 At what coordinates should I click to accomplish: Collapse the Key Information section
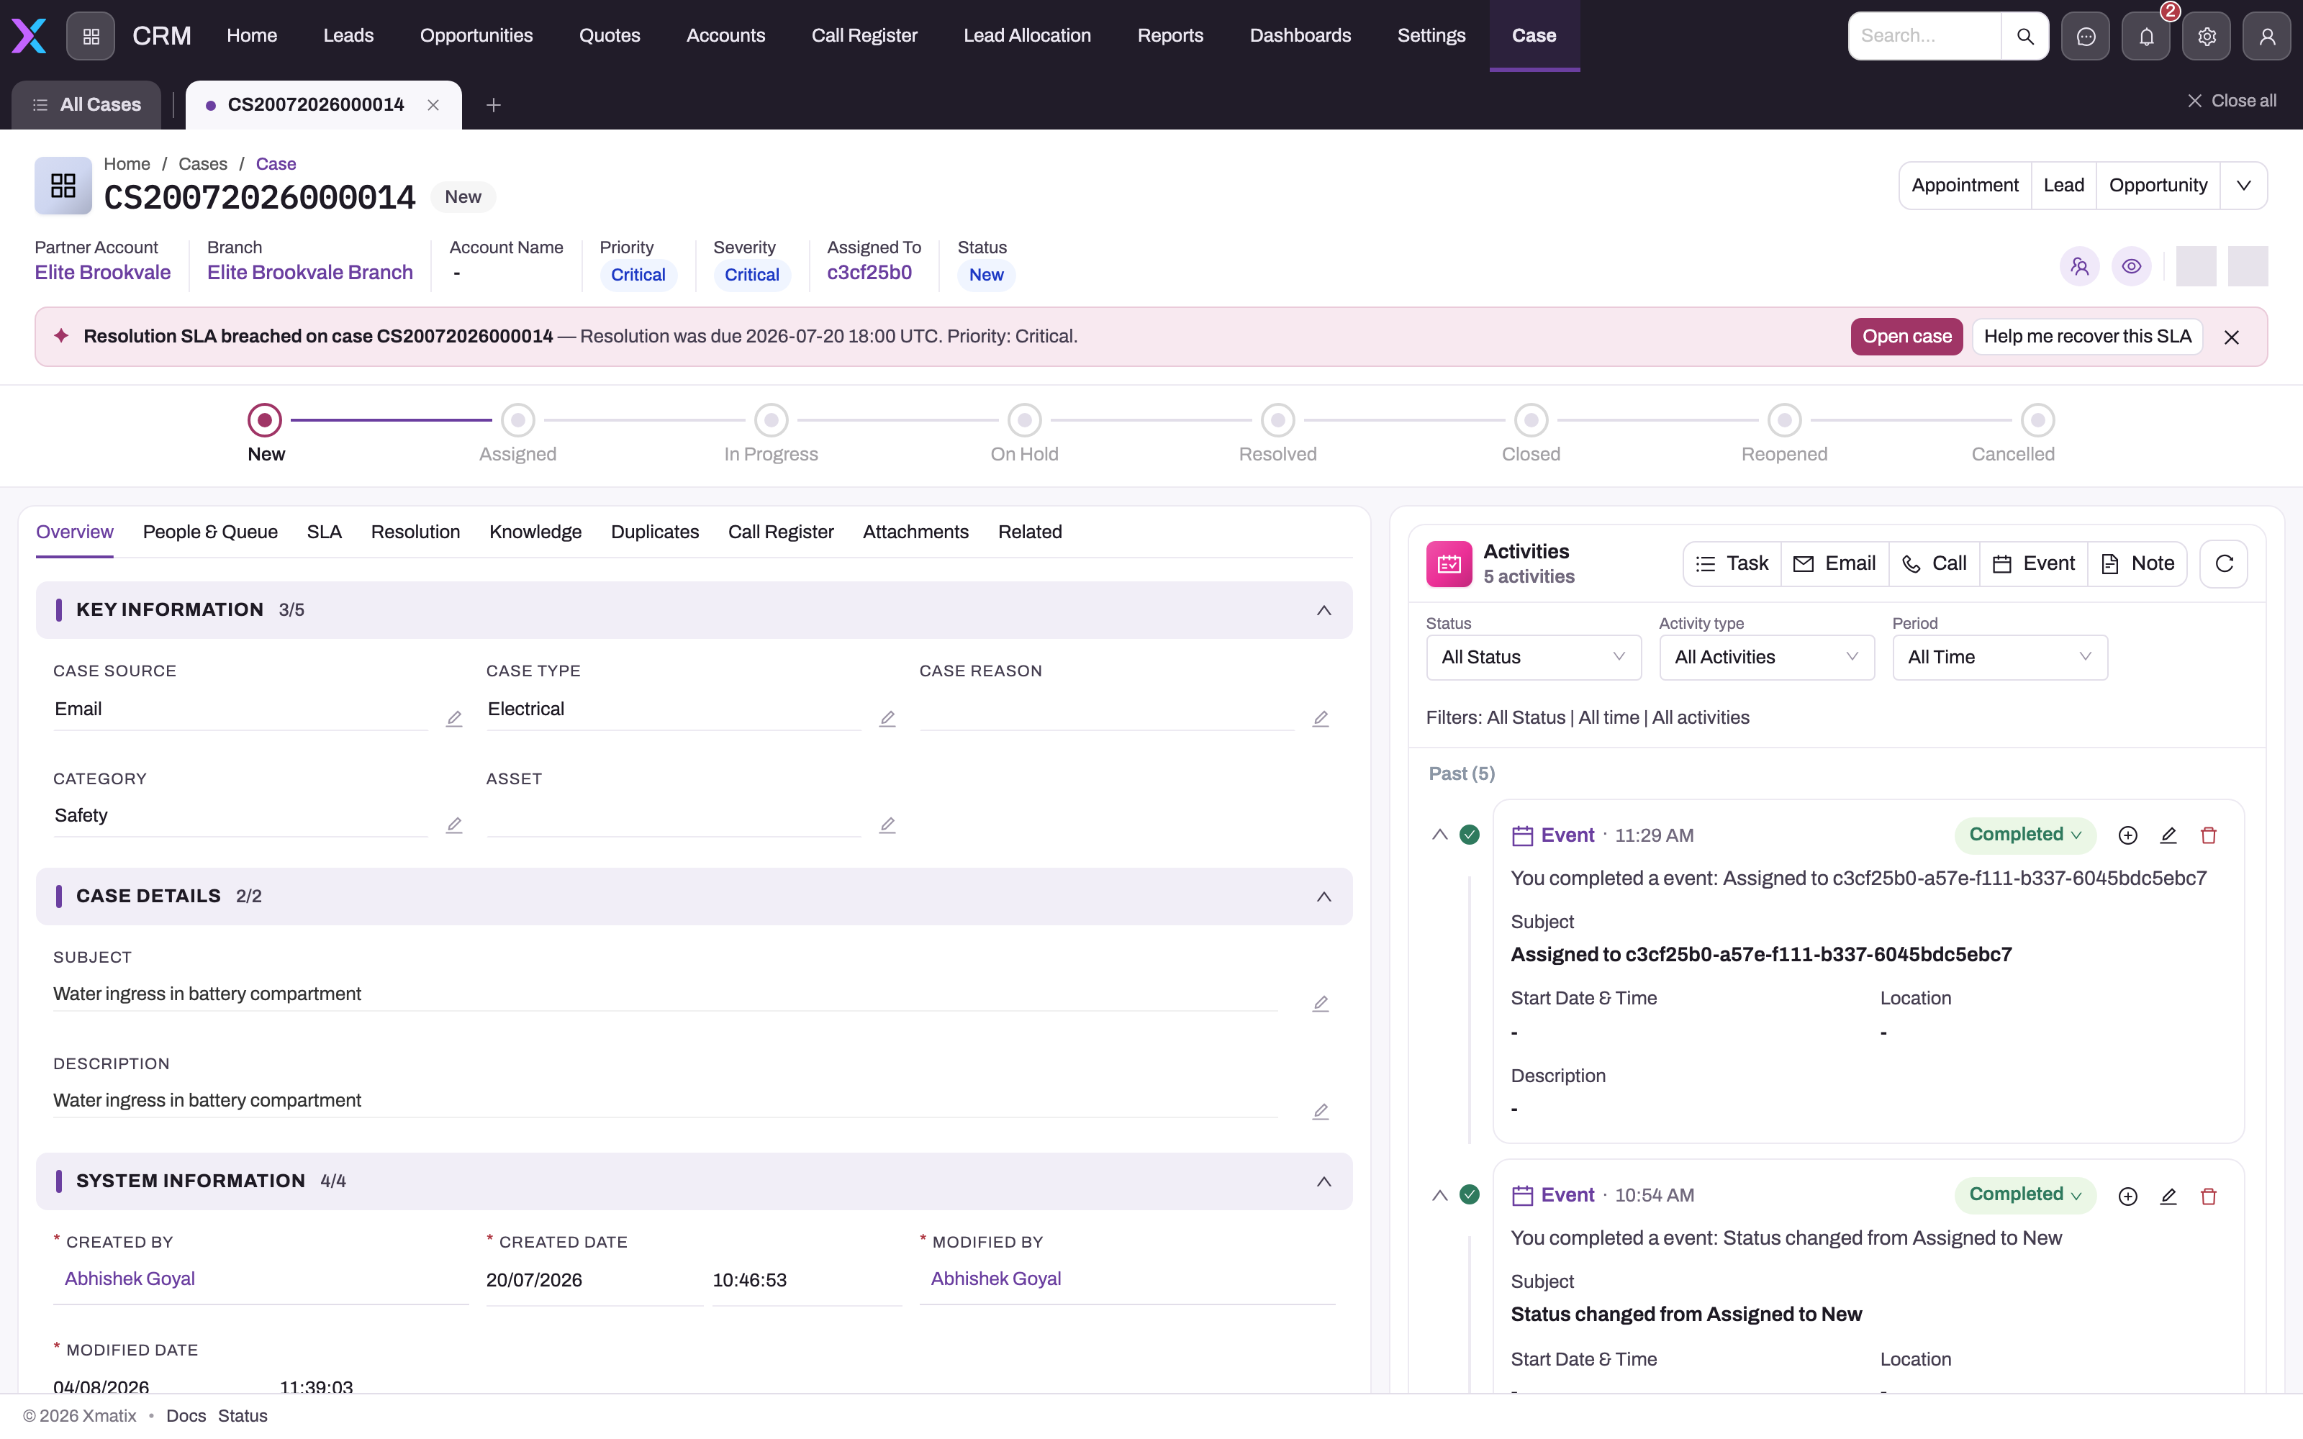tap(1324, 610)
